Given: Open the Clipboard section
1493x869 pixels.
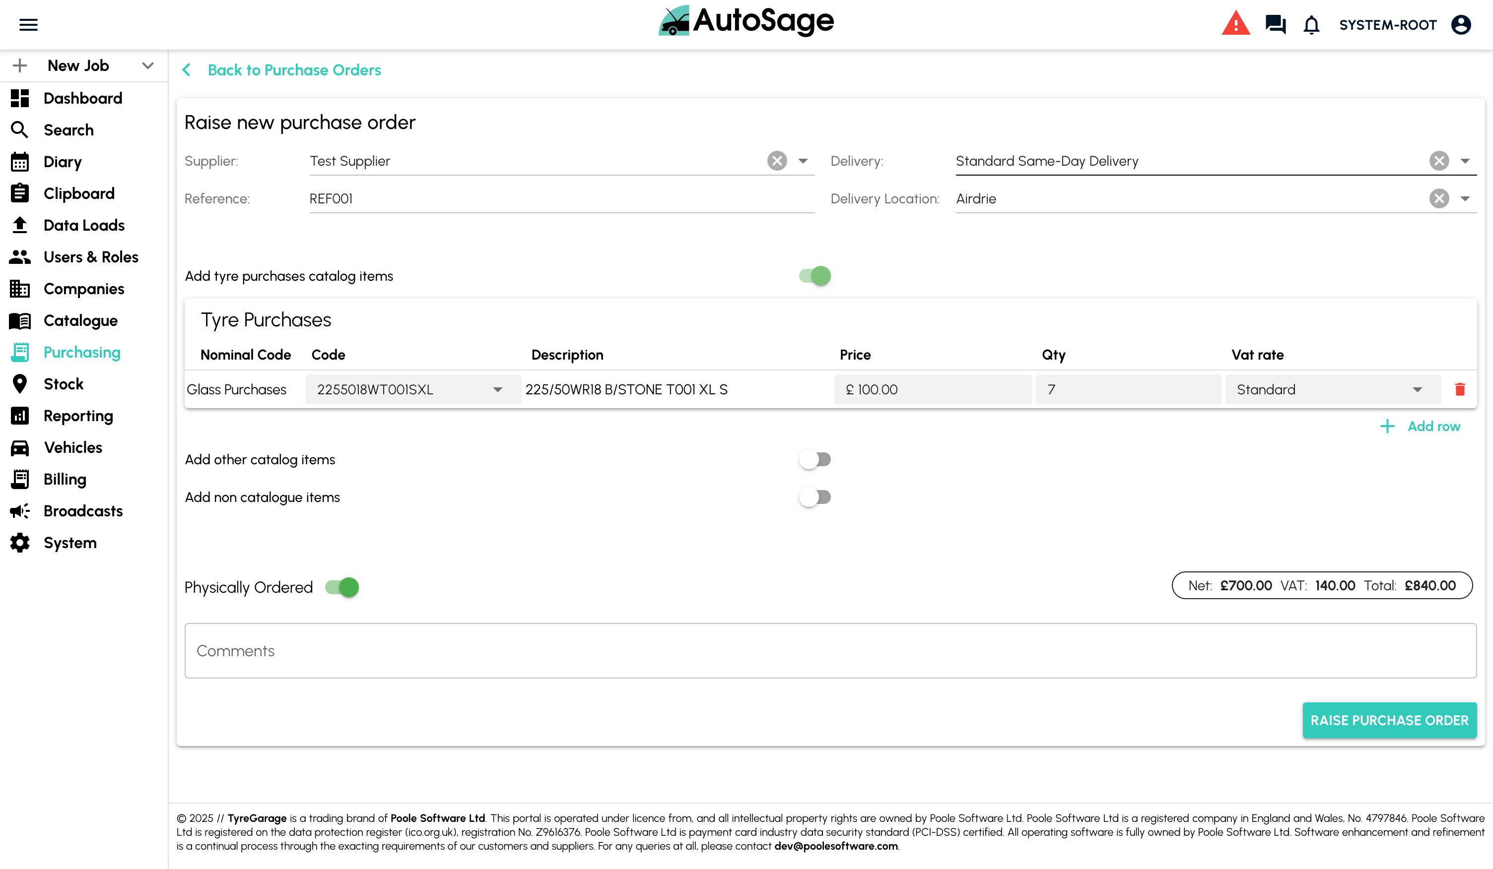Looking at the screenshot, I should click(79, 193).
